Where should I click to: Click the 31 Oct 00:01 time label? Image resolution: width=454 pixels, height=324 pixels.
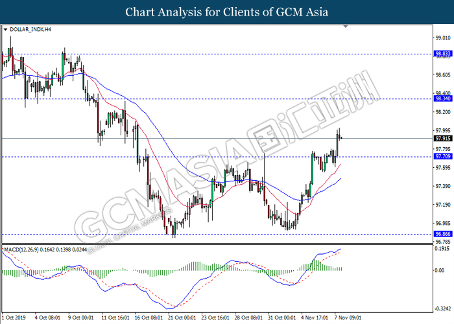(x=281, y=318)
